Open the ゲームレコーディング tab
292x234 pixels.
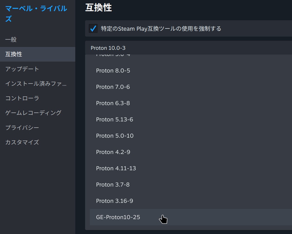pos(33,113)
